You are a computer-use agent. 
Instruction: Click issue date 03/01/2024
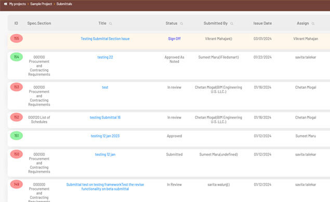(262, 38)
